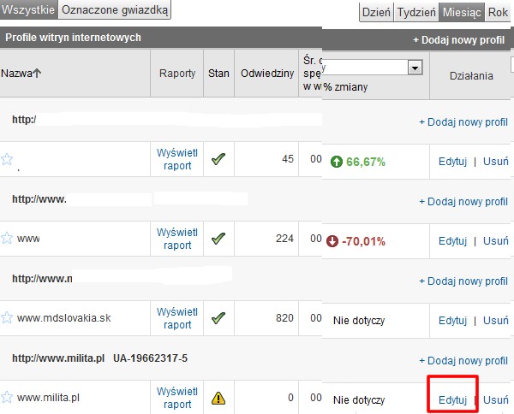Add new profile for first http:/ account
This screenshot has height=414, width=514.
[463, 122]
